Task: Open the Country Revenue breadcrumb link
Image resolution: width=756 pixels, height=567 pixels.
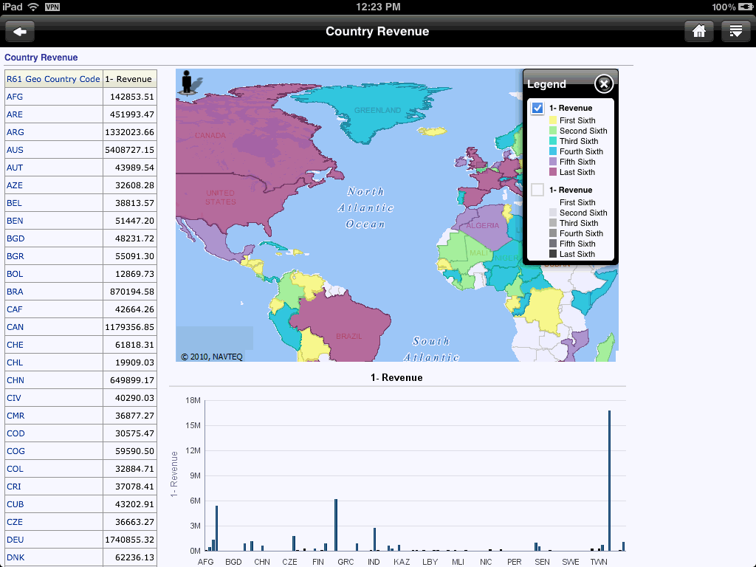Action: pyautogui.click(x=30, y=57)
